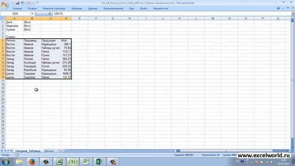Click the Name Box showing D16

(x=16, y=13)
